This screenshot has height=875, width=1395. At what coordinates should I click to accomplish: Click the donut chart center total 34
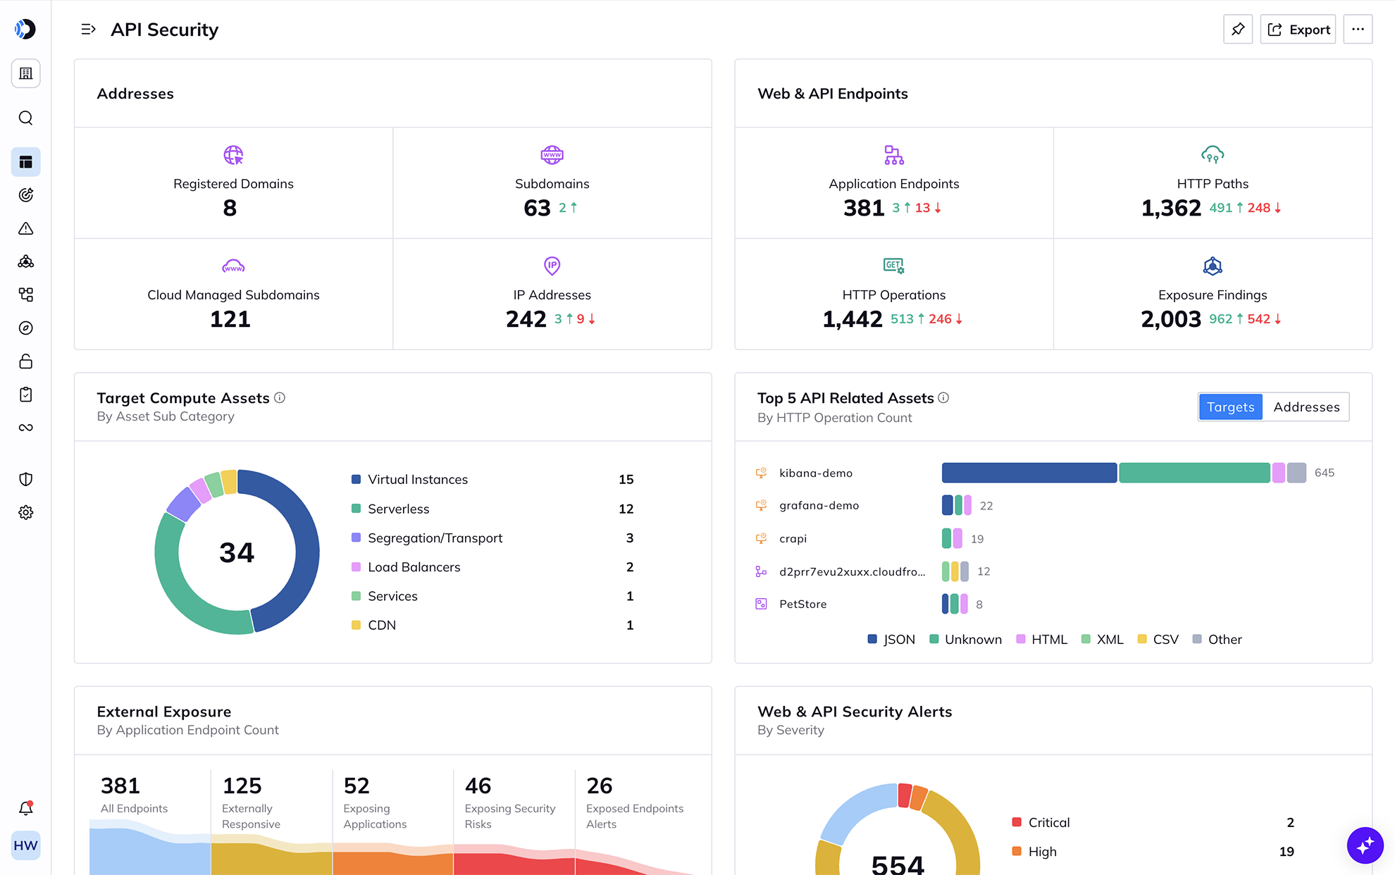[237, 552]
